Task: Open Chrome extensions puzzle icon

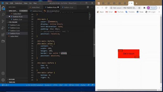Action: coord(144,8)
